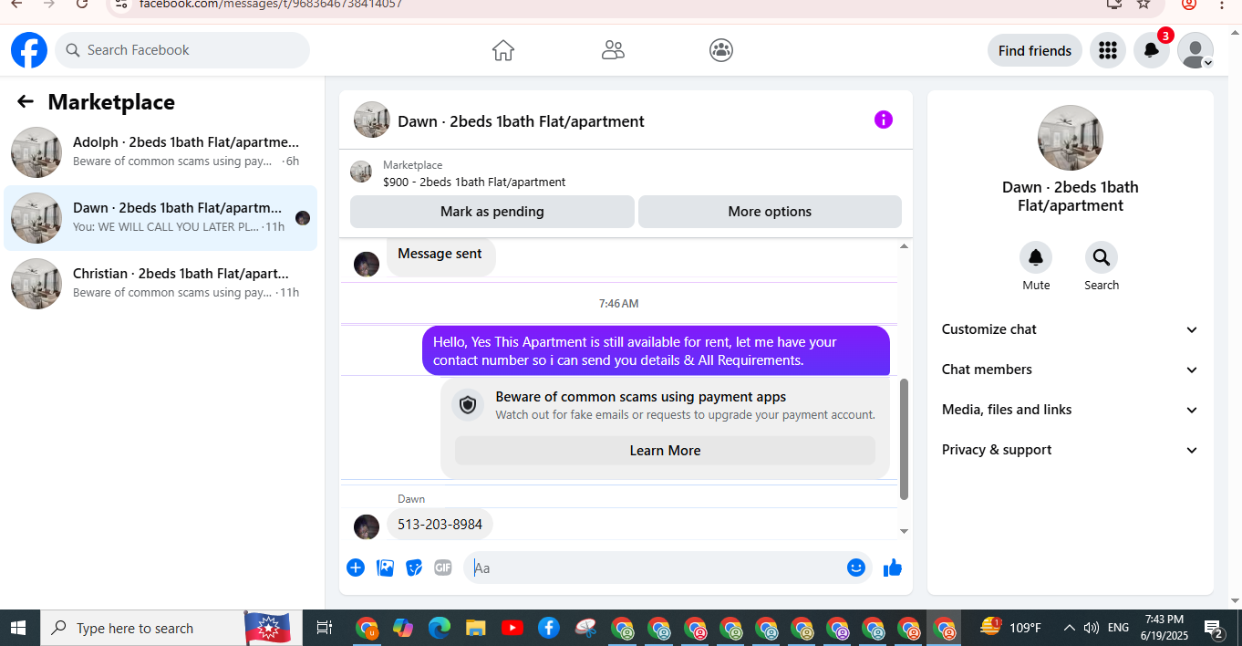Click the purple Hello apartment message bubble
Image resolution: width=1242 pixels, height=646 pixels.
pos(656,350)
